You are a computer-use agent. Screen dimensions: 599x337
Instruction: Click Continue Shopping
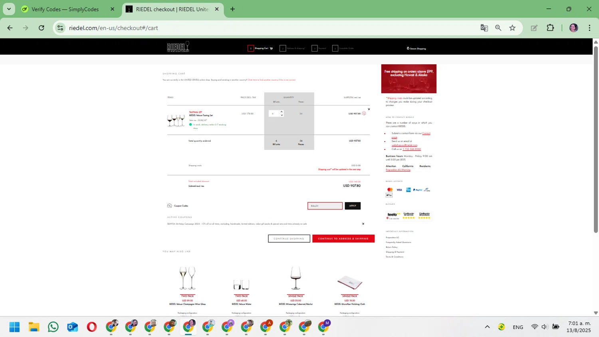tap(289, 239)
